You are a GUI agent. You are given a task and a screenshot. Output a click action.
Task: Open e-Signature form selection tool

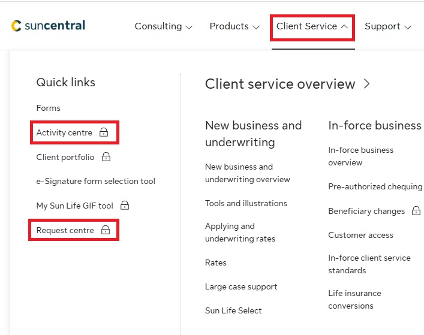(95, 181)
